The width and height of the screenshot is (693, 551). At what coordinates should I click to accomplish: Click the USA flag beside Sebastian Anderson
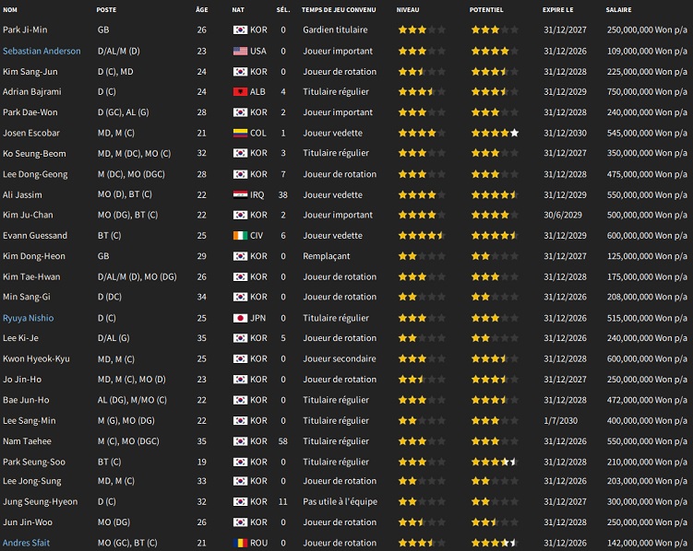click(240, 51)
